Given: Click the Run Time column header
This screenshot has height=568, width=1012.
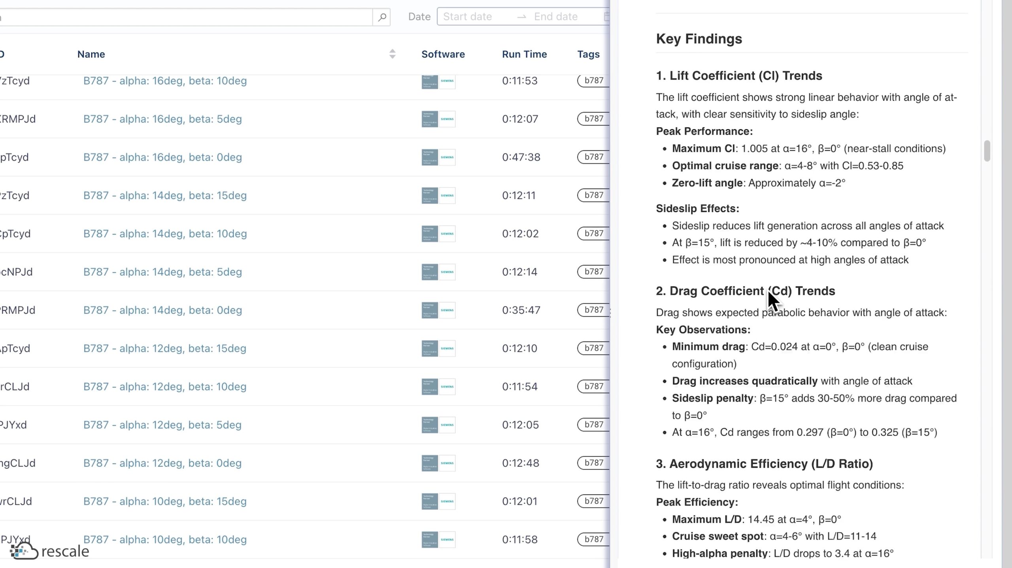Looking at the screenshot, I should [x=524, y=54].
